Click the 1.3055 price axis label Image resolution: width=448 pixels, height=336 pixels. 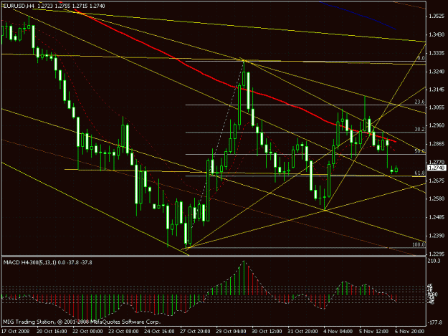pyautogui.click(x=437, y=107)
